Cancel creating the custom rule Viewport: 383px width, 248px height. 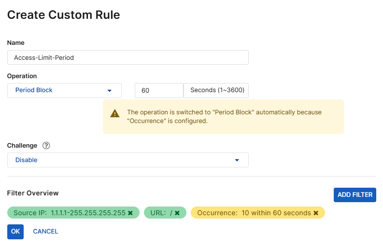[x=45, y=231]
